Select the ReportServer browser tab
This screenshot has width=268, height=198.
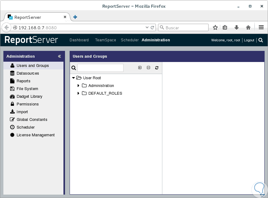coord(37,17)
